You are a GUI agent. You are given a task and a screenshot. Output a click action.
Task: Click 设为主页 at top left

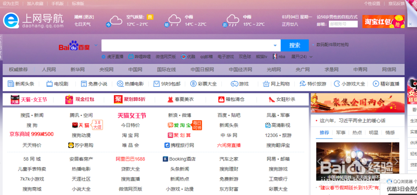[x=11, y=3]
